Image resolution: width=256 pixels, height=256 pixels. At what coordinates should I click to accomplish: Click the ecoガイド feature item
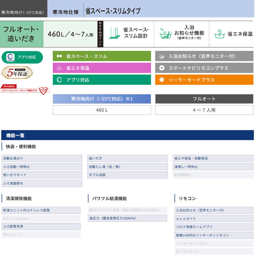pyautogui.click(x=214, y=219)
